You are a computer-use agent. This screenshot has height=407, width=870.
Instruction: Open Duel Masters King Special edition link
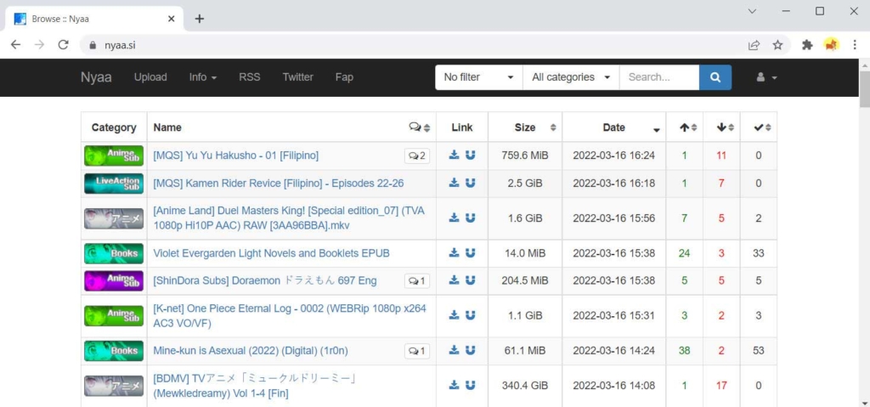click(x=289, y=218)
